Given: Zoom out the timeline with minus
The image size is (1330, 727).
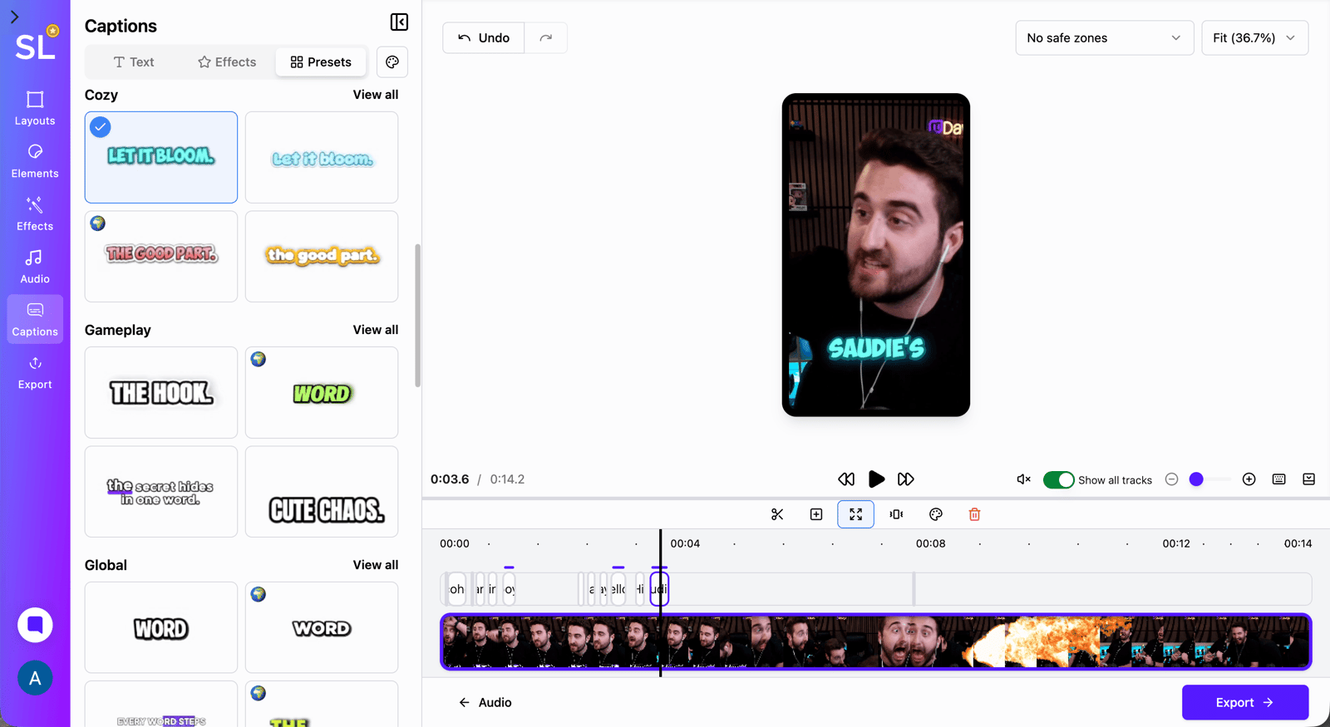Looking at the screenshot, I should coord(1171,479).
